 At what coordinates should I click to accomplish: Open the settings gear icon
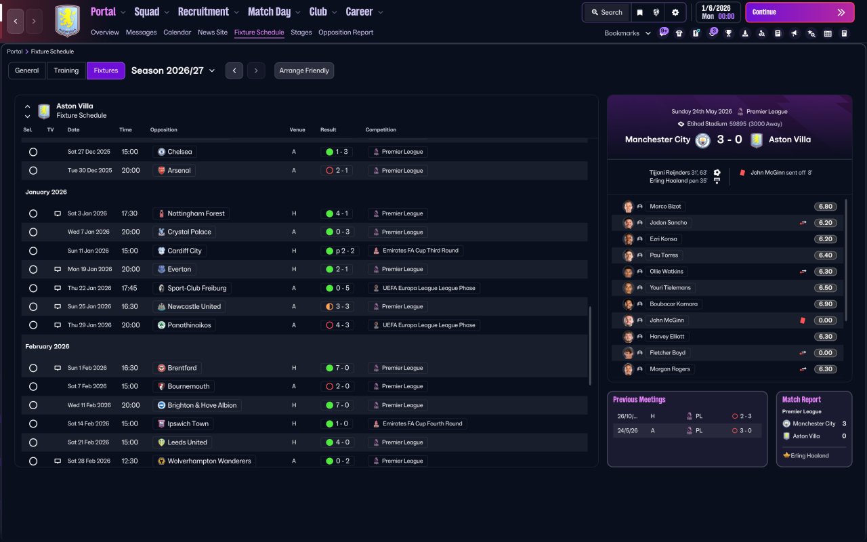[x=675, y=12]
